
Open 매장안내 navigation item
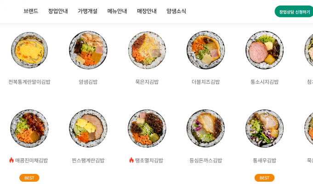147,11
